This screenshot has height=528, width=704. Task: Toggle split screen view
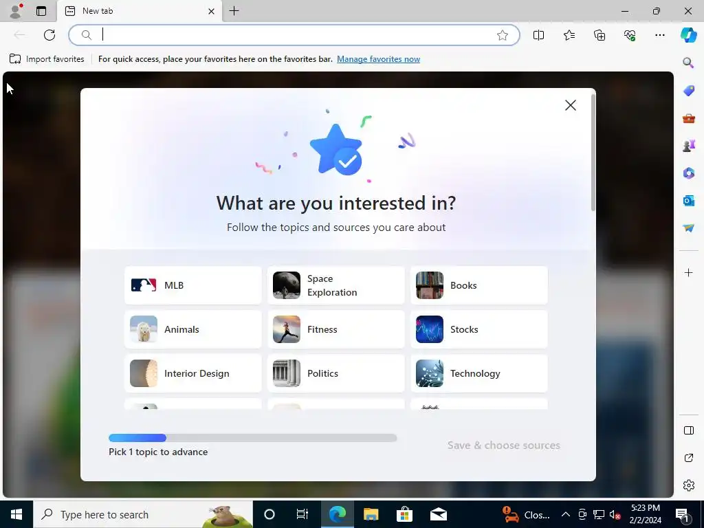538,35
